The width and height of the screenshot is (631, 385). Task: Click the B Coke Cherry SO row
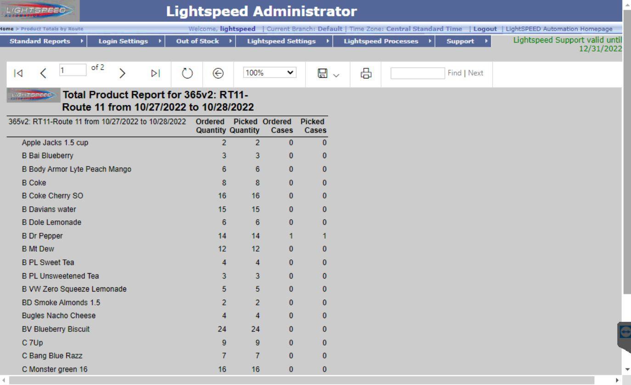[167, 196]
